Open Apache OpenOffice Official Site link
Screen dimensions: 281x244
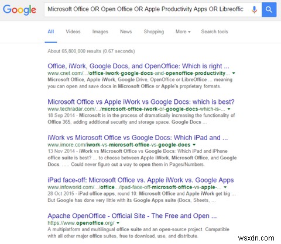pyautogui.click(x=132, y=216)
